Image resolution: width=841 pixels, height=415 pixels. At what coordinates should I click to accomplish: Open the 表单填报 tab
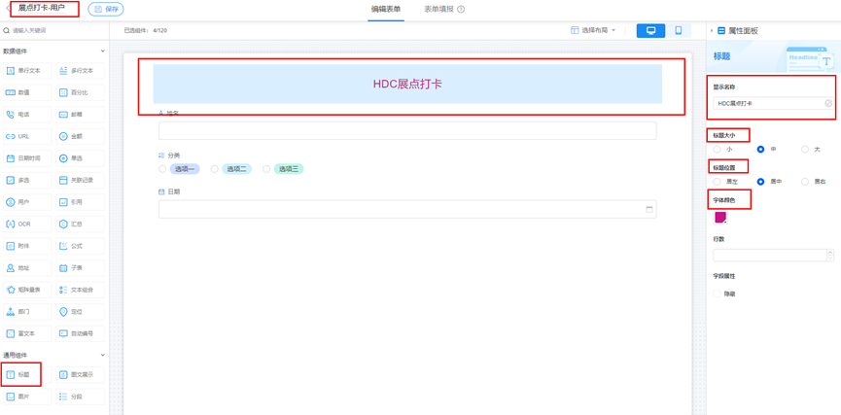tap(438, 9)
